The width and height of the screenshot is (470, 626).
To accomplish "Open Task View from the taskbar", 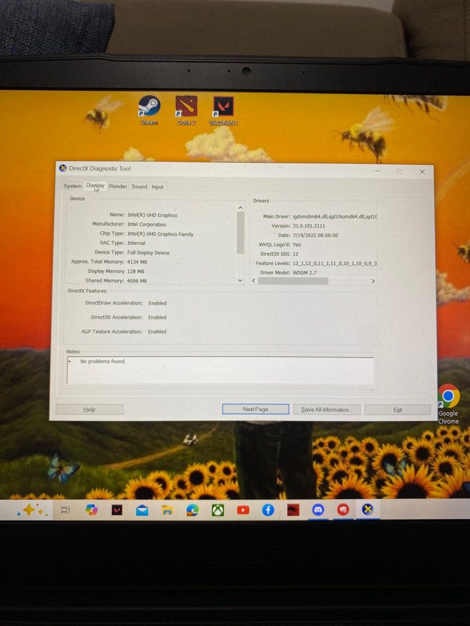I will coord(66,510).
